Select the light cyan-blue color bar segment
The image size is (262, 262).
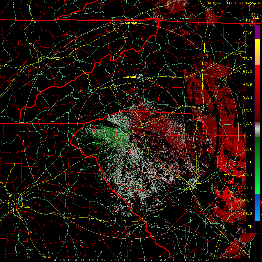(257, 214)
